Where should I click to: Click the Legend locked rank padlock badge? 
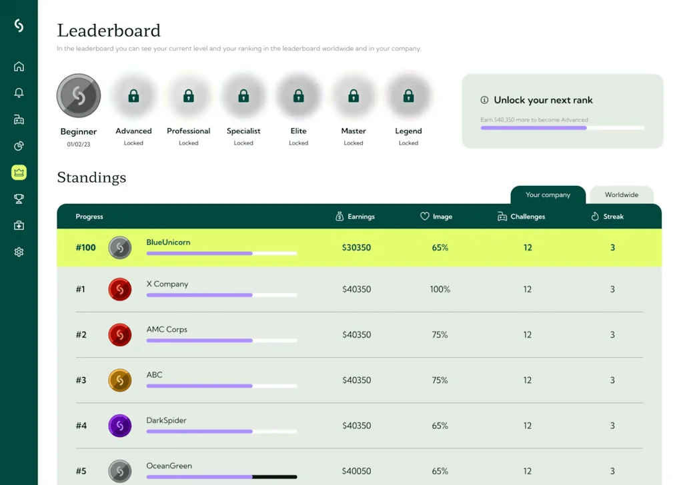(408, 95)
